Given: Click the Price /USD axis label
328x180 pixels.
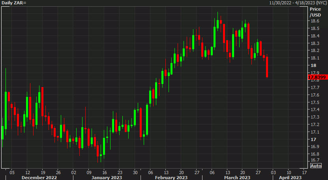Looking at the screenshot, I should 315,12.
